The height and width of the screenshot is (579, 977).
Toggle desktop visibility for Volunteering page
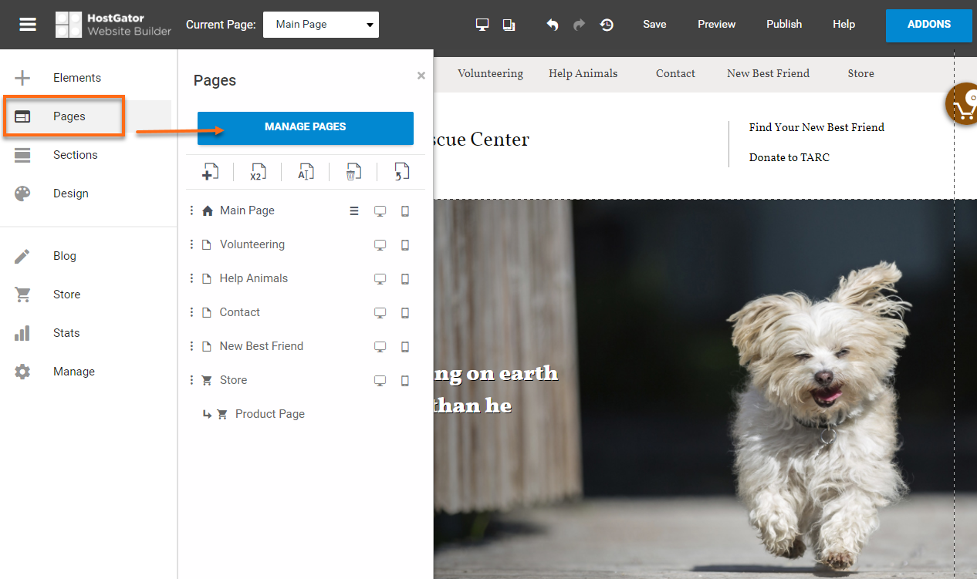coord(380,245)
